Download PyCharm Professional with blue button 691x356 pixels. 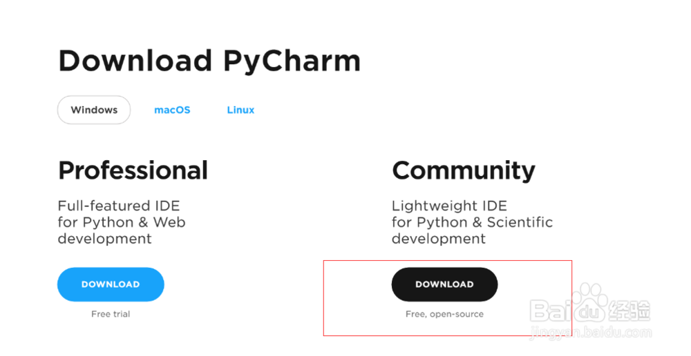111,284
